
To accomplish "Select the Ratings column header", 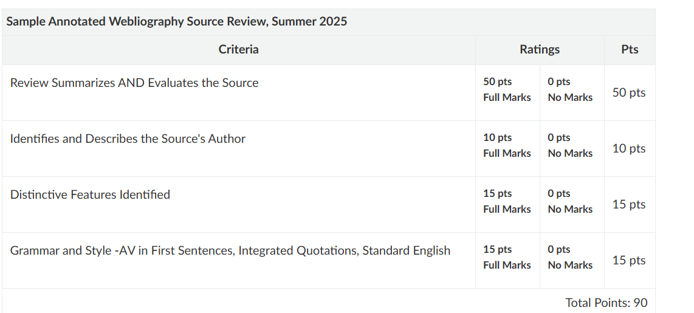I will coord(540,50).
